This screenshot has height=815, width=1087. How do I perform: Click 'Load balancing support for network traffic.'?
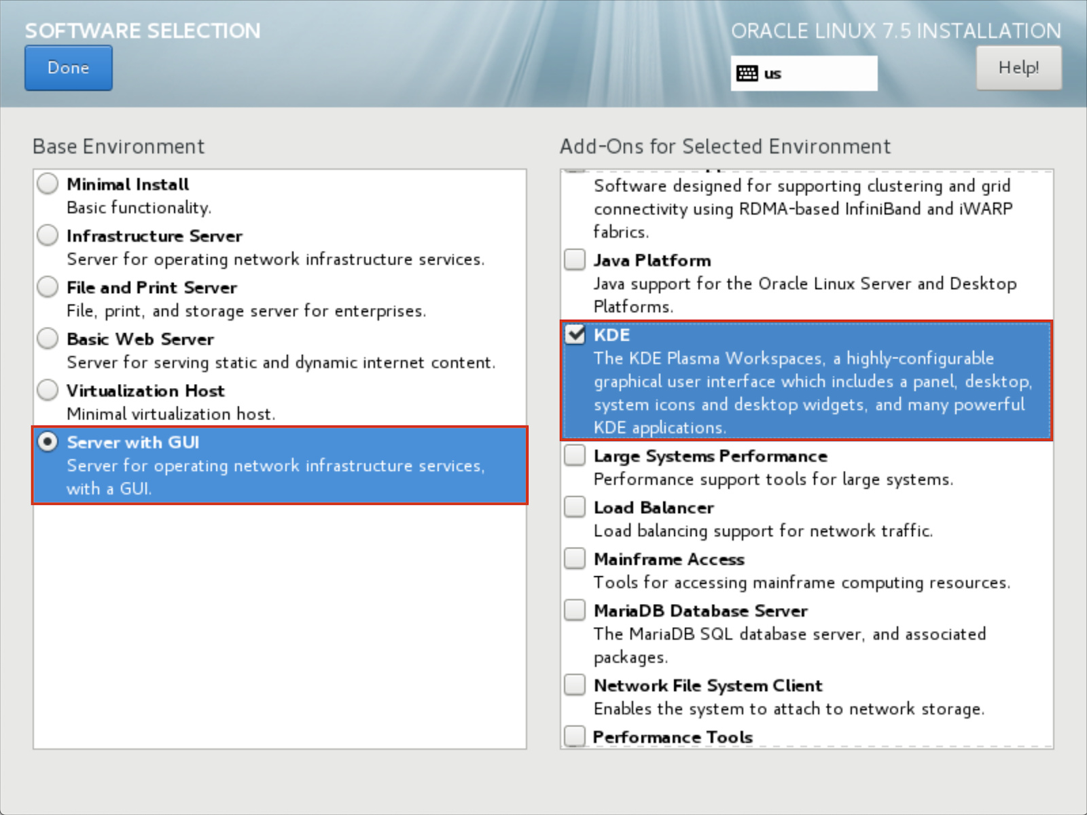(x=763, y=531)
